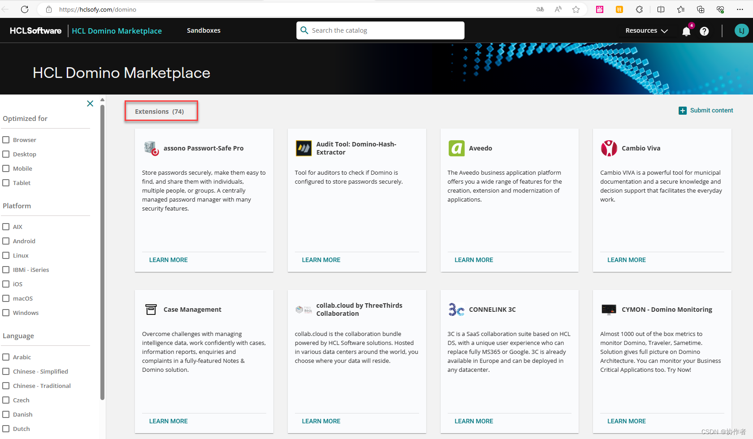Open Learn More for CONNELINK 3C
753x439 pixels.
474,421
